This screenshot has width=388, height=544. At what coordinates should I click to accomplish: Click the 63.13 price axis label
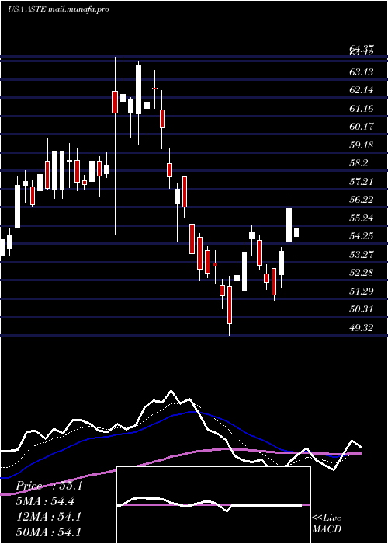(x=362, y=72)
